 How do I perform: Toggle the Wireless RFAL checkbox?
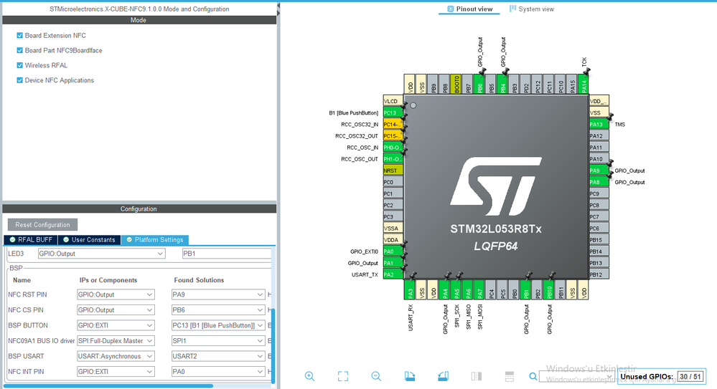(19, 65)
